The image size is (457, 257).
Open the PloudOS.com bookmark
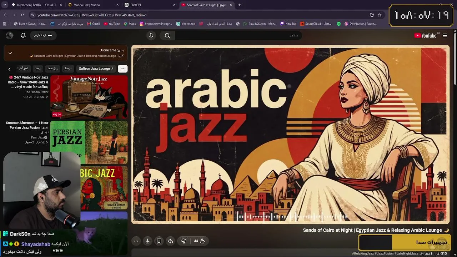pyautogui.click(x=260, y=24)
